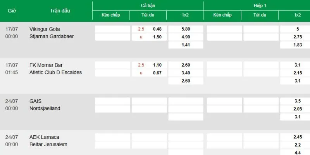Pick the 4.90 full-match 1x2 odds
Screen dimensions: 310x155
pyautogui.click(x=186, y=37)
